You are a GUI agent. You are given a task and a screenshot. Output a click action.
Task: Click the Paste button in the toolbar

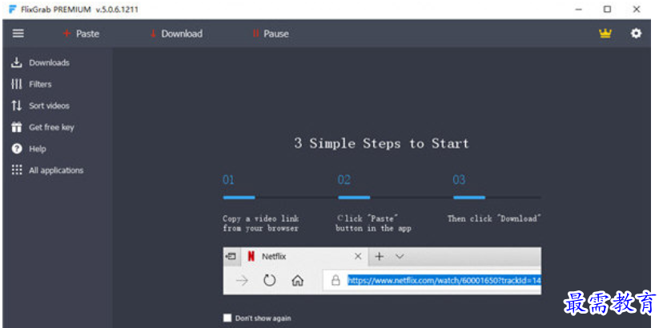[81, 34]
